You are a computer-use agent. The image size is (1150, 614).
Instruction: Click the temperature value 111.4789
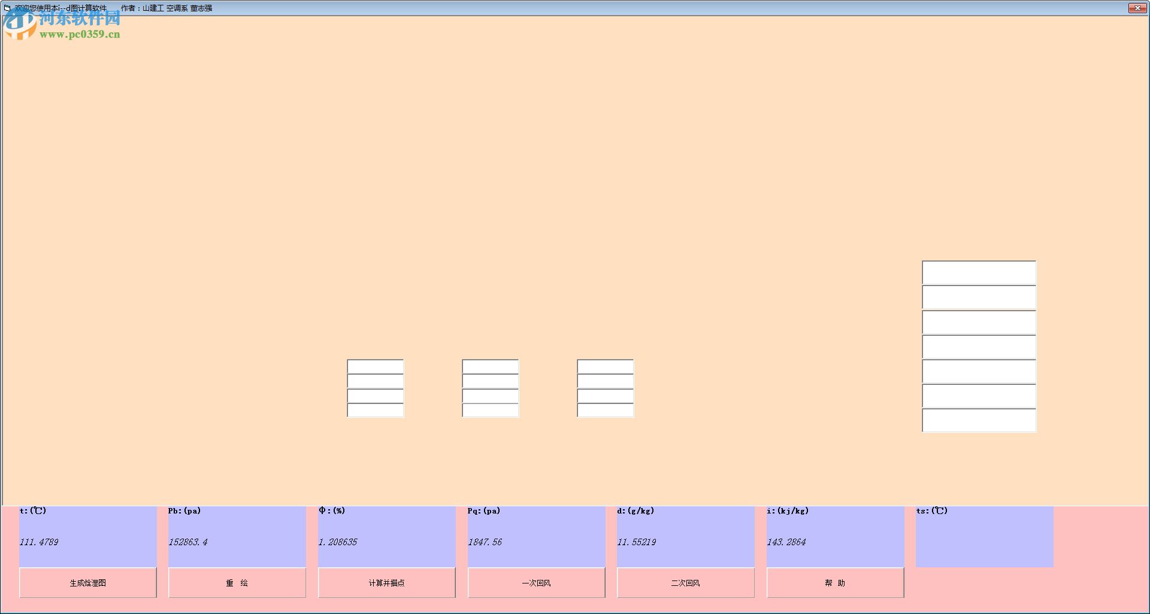[39, 542]
